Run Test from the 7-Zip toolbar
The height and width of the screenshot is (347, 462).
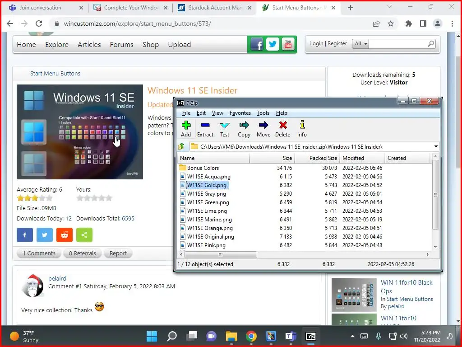coord(225,129)
